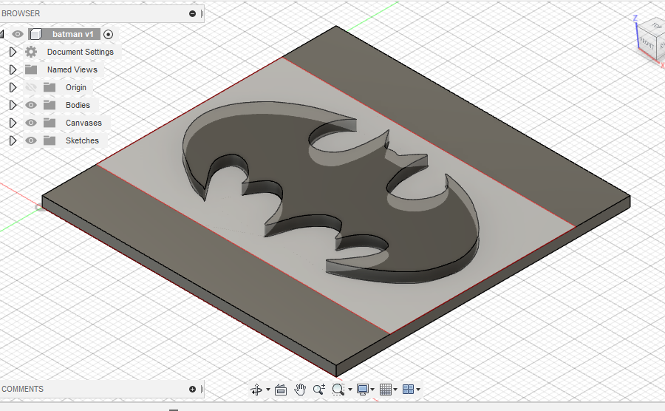Click the Comments panel side grip handle
Screen dimensions: 665x411
click(x=202, y=389)
